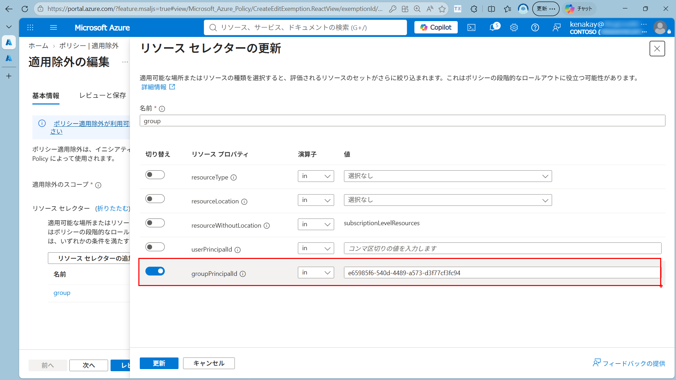Viewport: 676px width, 380px height.
Task: Open the second Azure sidebar tab
Action: point(9,58)
